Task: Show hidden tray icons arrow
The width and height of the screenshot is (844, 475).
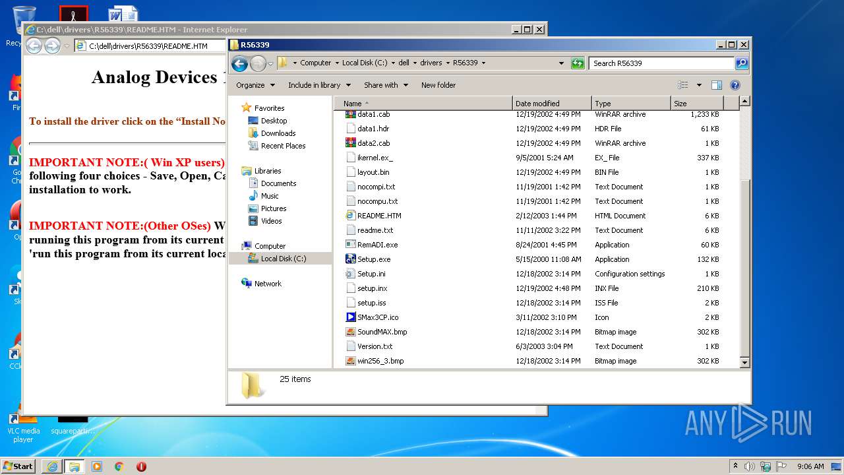Action: (x=735, y=466)
